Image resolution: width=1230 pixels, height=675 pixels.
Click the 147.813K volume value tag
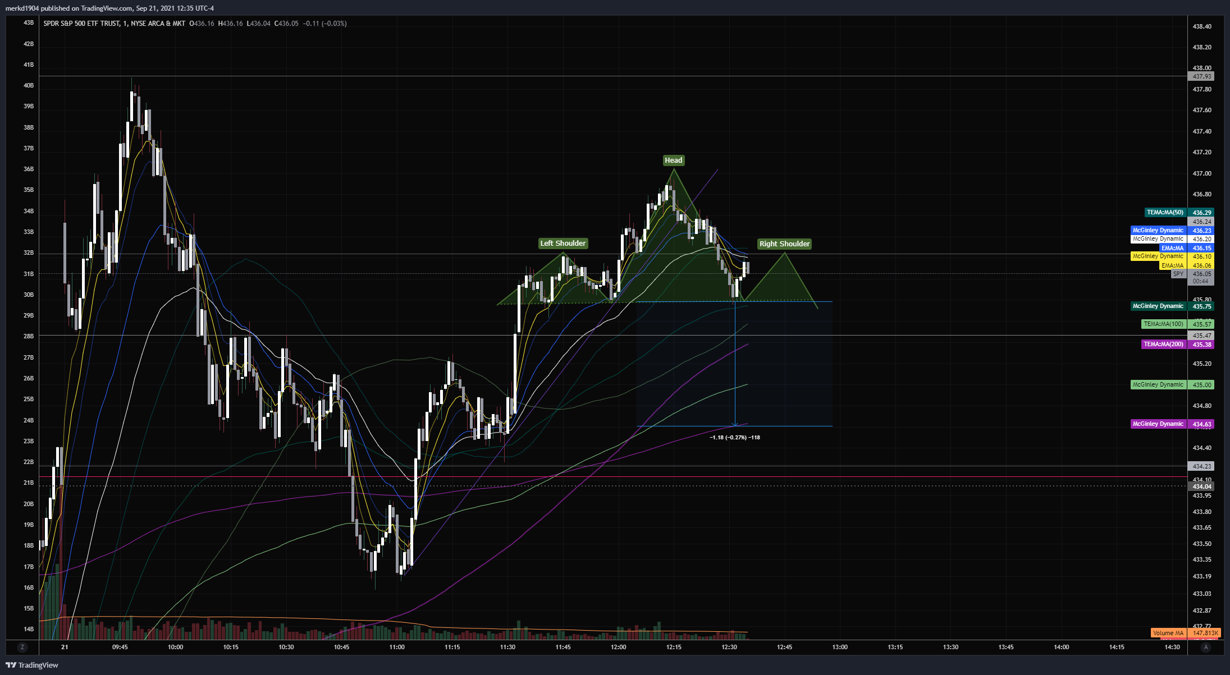click(1204, 633)
